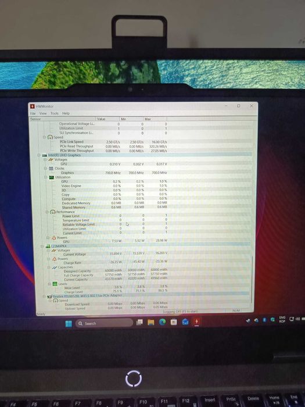Collapse the Speed node above PCIe Link Speed
This screenshot has height=407, width=305.
(44, 137)
